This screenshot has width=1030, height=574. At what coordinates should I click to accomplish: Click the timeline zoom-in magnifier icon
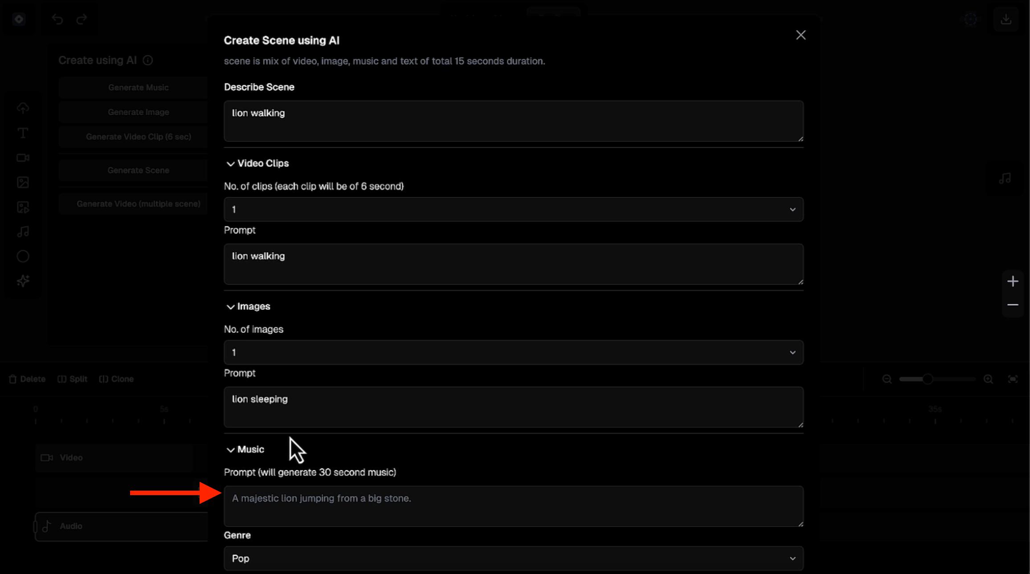[988, 379]
